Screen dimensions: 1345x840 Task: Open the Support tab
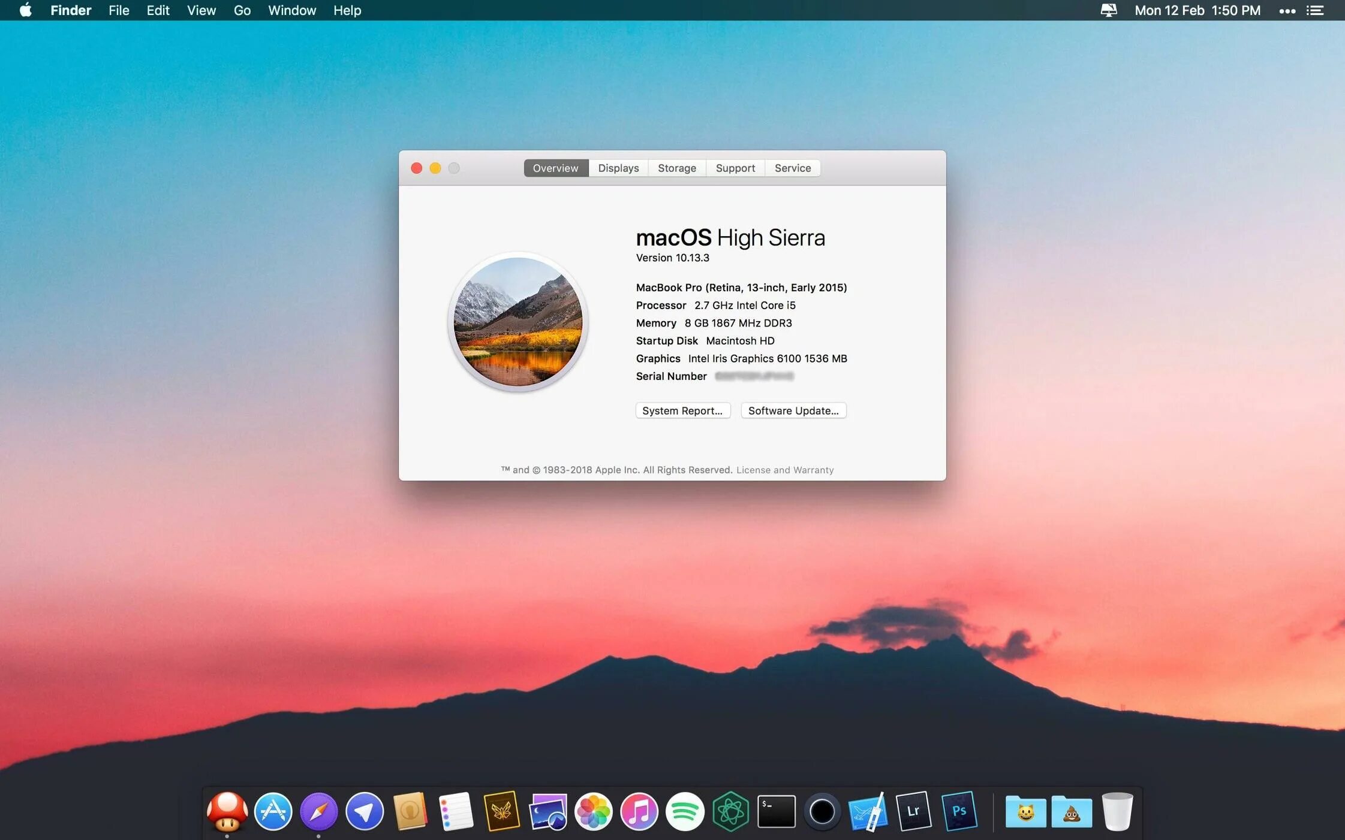click(735, 168)
